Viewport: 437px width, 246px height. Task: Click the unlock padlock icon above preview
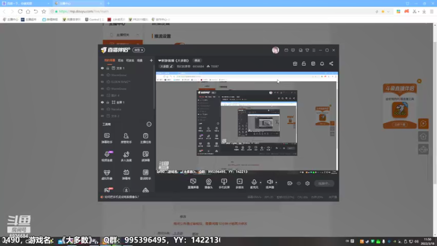pos(304,63)
